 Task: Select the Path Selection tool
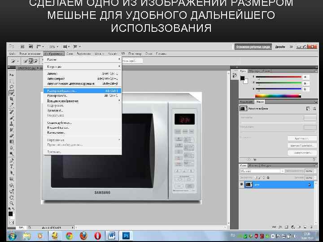click(12, 173)
